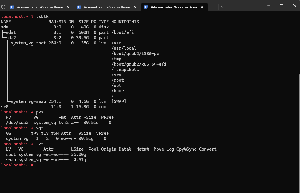The height and width of the screenshot is (193, 300).
Task: Click the PSize column header
Action: coord(90,117)
